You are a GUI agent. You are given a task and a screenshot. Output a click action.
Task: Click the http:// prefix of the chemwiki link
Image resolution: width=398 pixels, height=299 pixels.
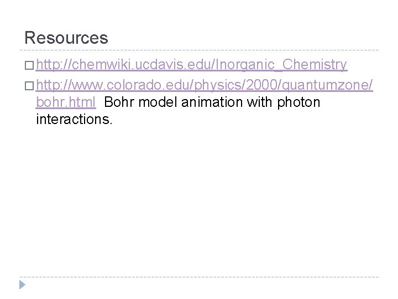[54, 65]
